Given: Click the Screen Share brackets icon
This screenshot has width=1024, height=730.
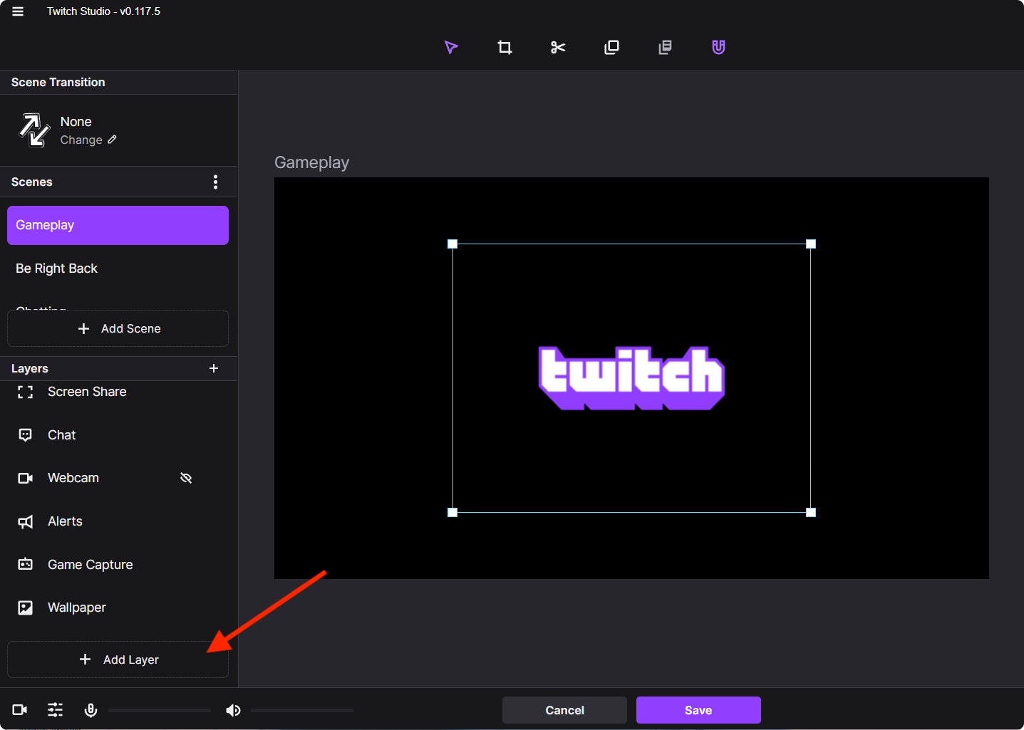Looking at the screenshot, I should 26,392.
